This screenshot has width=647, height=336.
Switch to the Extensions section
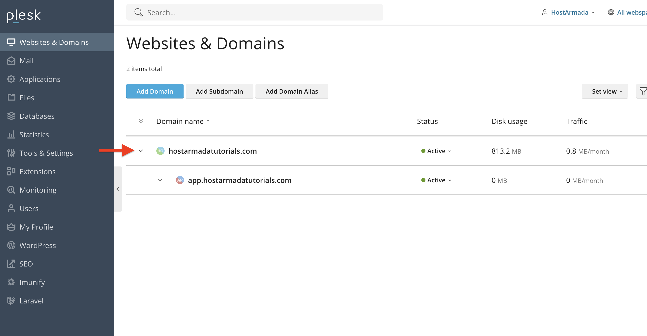pyautogui.click(x=37, y=171)
